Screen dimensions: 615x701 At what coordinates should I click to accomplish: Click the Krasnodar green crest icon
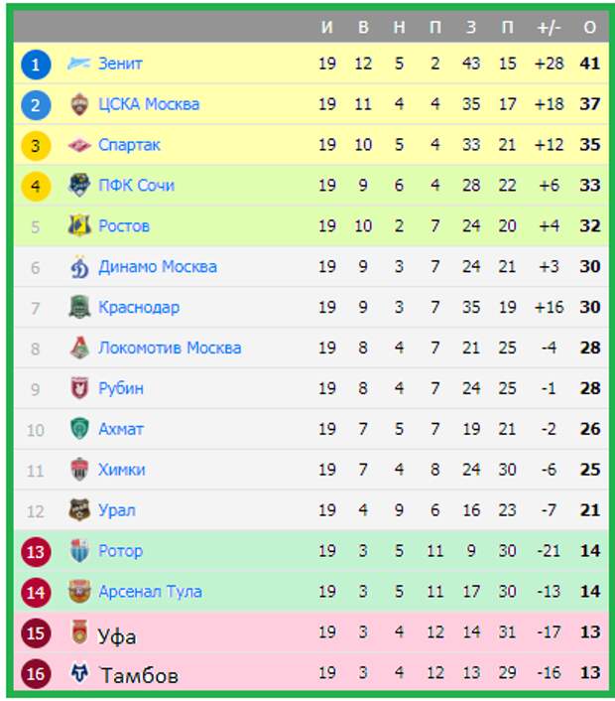pos(79,307)
